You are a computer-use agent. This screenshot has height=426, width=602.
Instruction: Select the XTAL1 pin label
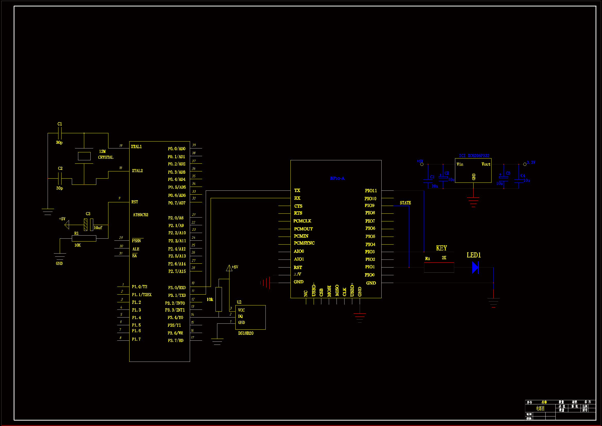136,147
